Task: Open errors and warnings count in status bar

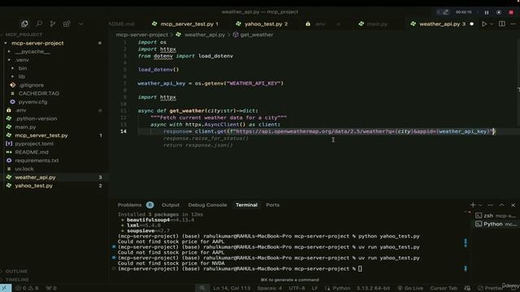Action: pos(27,288)
